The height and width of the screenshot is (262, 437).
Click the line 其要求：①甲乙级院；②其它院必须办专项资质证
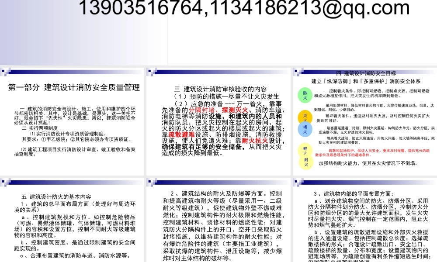point(76,139)
